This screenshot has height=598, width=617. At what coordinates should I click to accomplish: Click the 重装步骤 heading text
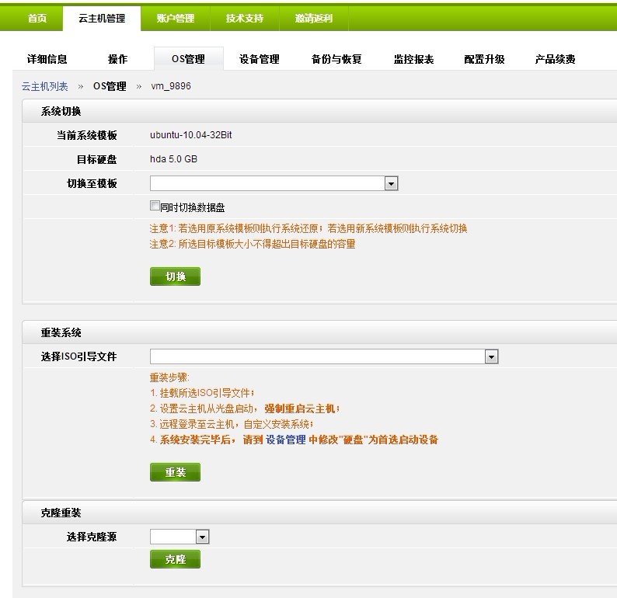point(169,377)
